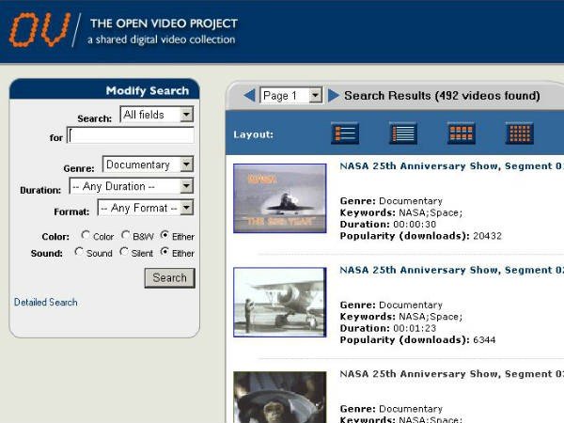Choose the B&W color option
The height and width of the screenshot is (423, 564).
coord(126,235)
